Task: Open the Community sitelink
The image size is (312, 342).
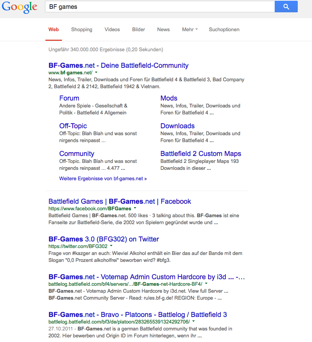Action: [77, 154]
